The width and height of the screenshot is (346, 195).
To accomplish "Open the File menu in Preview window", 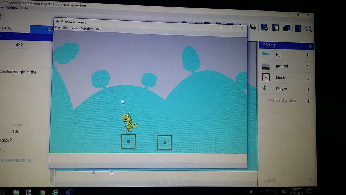I will click(x=57, y=28).
